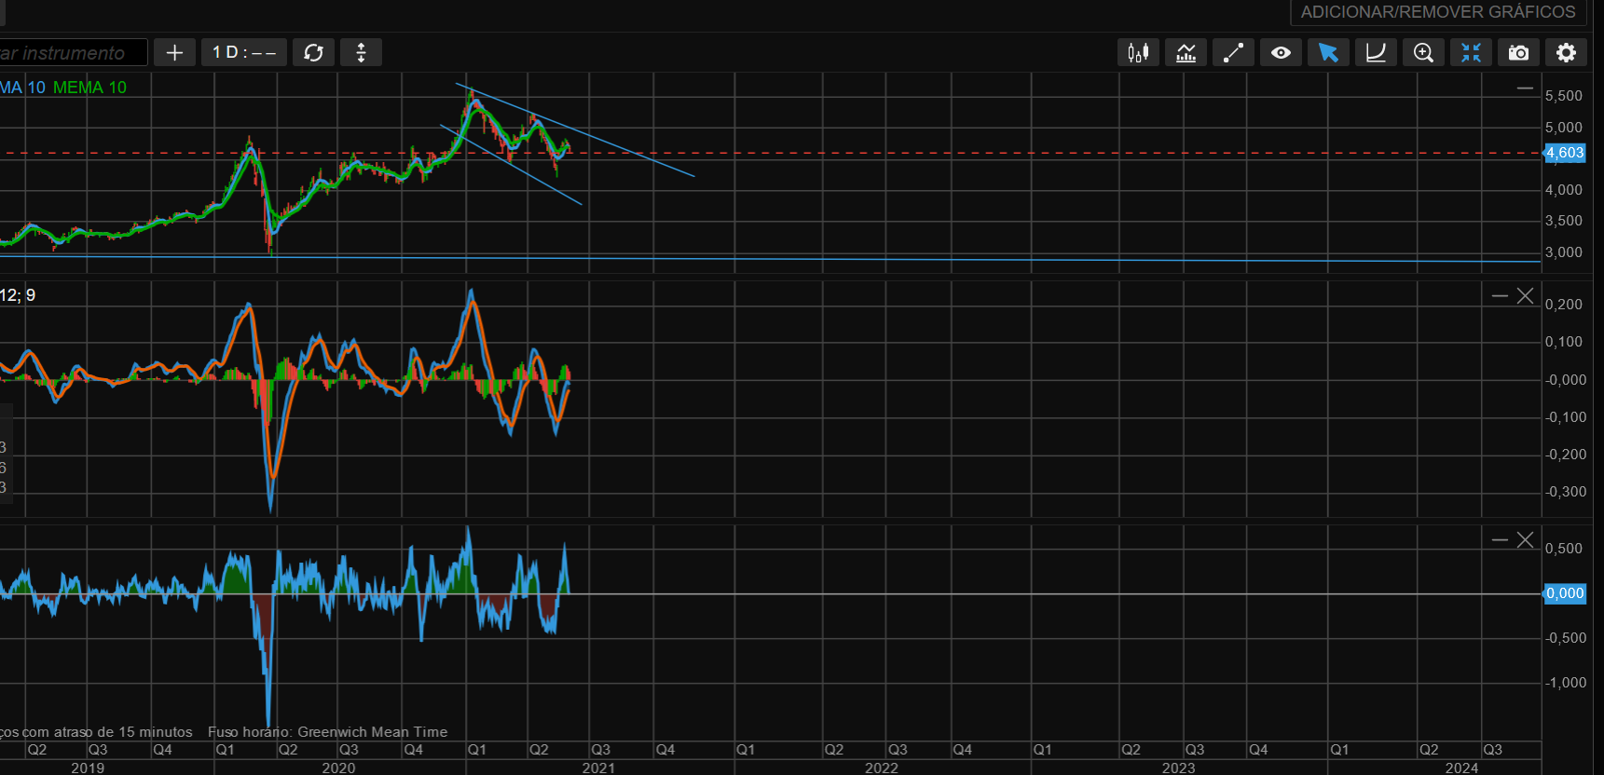Click the plus button to add instrument
The image size is (1604, 775).
(174, 53)
